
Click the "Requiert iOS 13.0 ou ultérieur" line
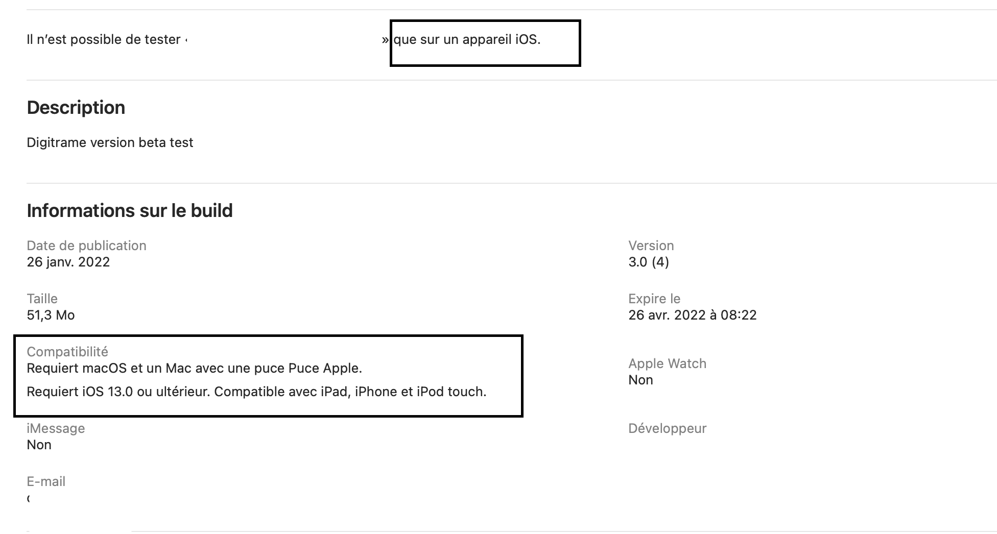(x=256, y=392)
